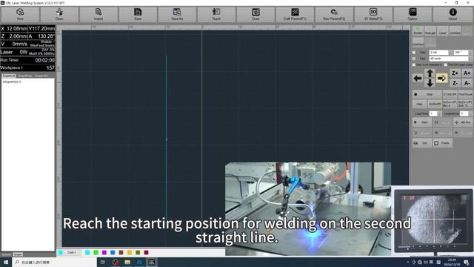474x267 pixels.
Task: Check the laser pulse checkbox
Action: click(x=446, y=65)
